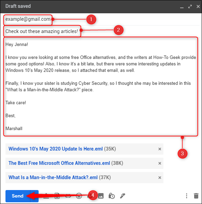Remove the Windows 10's May 2020 Update attachment
The height and width of the screenshot is (204, 202).
coord(160,149)
